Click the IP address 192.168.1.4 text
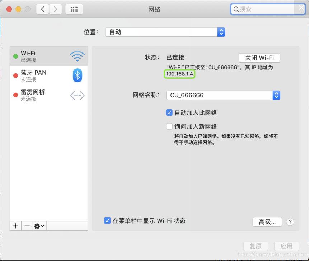This screenshot has height=261, width=309. tap(179, 74)
